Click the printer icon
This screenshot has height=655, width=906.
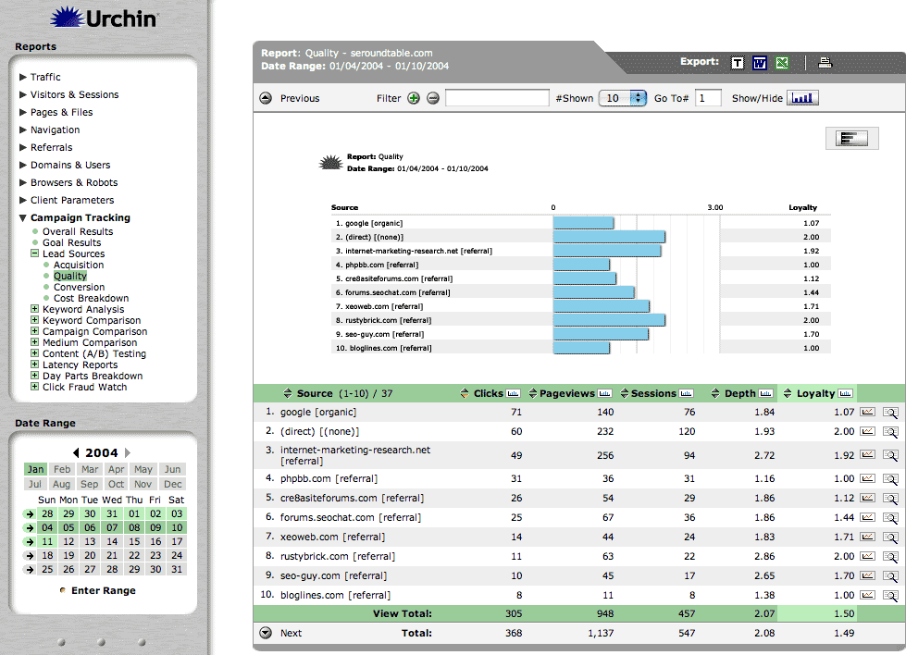point(825,62)
